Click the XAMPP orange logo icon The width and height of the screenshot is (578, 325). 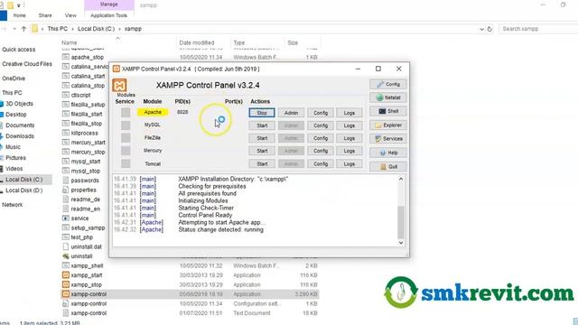(x=119, y=86)
